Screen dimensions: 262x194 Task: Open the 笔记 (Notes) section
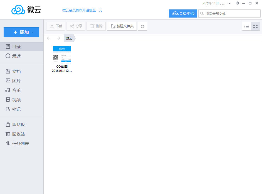[x=16, y=109]
